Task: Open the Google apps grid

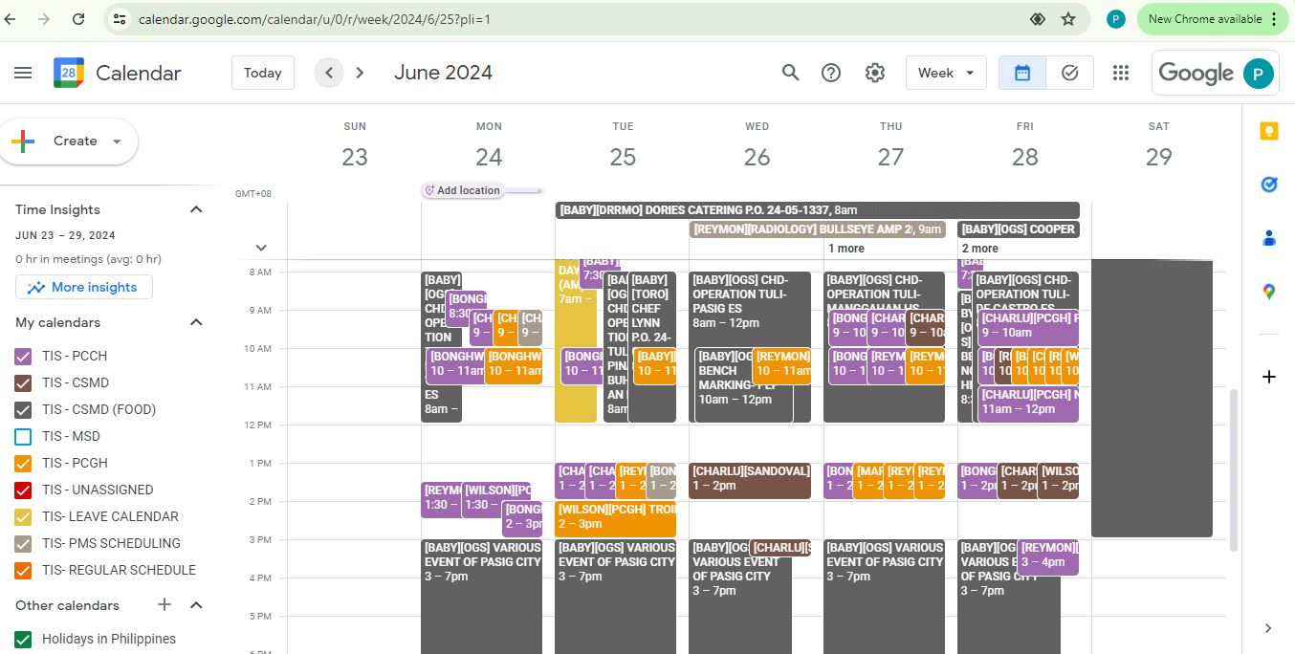Action: click(1121, 73)
